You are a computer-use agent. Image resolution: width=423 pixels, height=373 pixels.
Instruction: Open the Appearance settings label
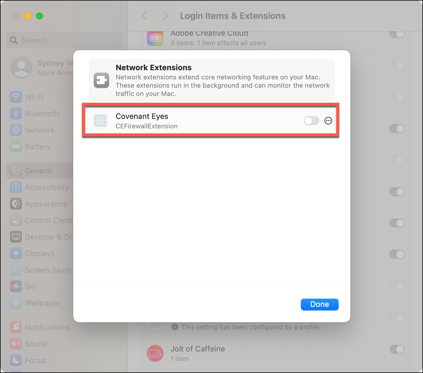(x=46, y=204)
